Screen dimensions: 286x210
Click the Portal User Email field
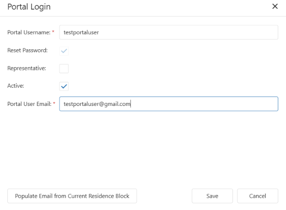(168, 104)
